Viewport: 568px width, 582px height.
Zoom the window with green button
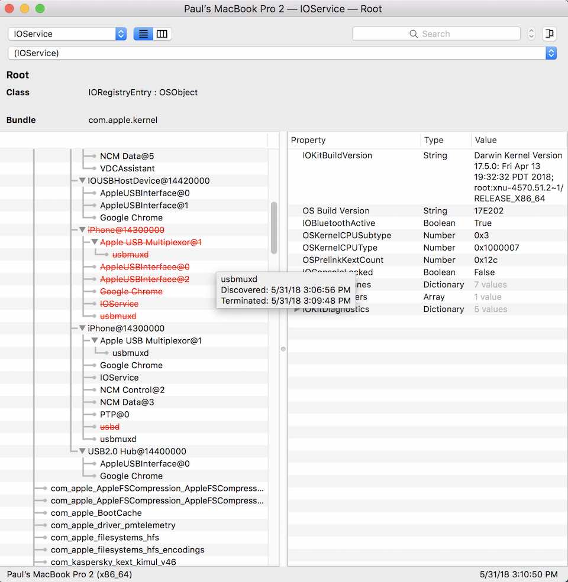coord(40,8)
